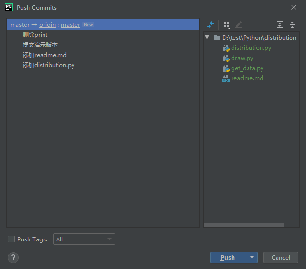The width and height of the screenshot is (306, 269).
Task: Click the Push button
Action: point(228,257)
